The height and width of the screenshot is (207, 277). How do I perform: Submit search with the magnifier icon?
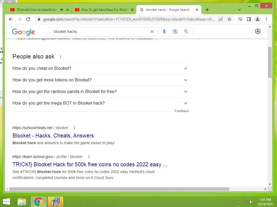tap(186, 32)
